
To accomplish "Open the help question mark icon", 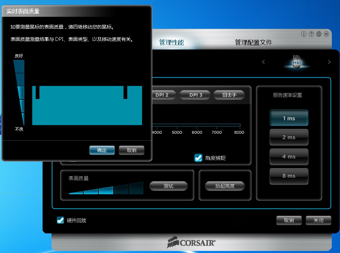I will pyautogui.click(x=312, y=34).
